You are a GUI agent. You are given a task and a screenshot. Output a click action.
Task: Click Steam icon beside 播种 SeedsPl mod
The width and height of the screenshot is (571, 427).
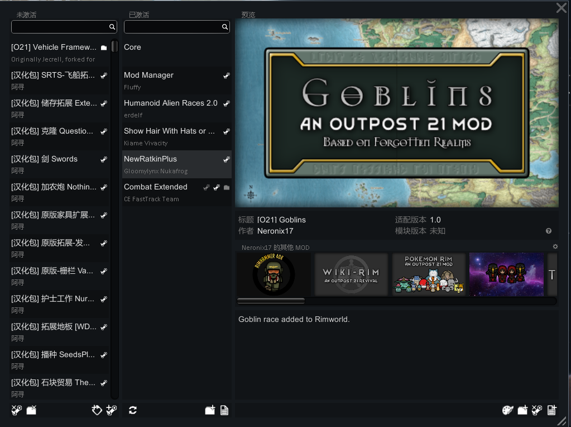pyautogui.click(x=104, y=355)
